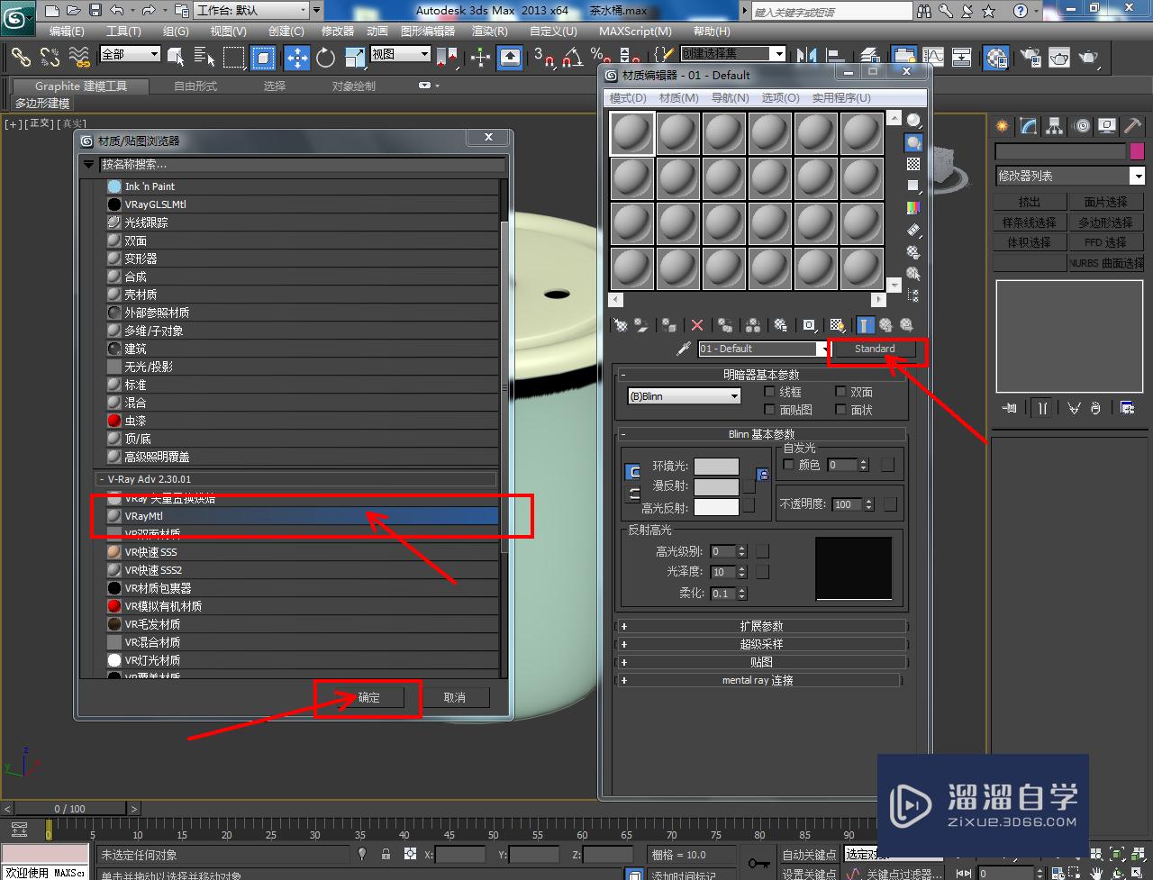The image size is (1153, 880).
Task: Click the Standard material type button
Action: coord(875,349)
